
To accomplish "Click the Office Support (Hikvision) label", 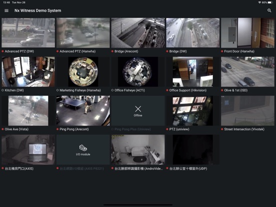I will pos(188,90).
